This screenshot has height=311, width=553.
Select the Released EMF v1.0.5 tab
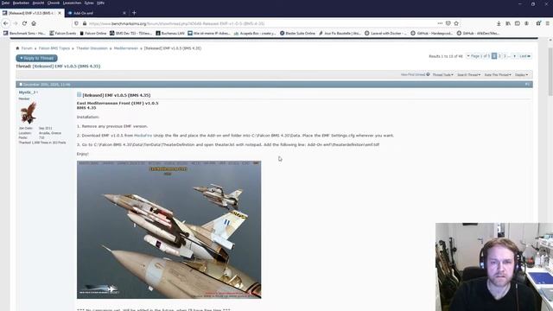32,13
